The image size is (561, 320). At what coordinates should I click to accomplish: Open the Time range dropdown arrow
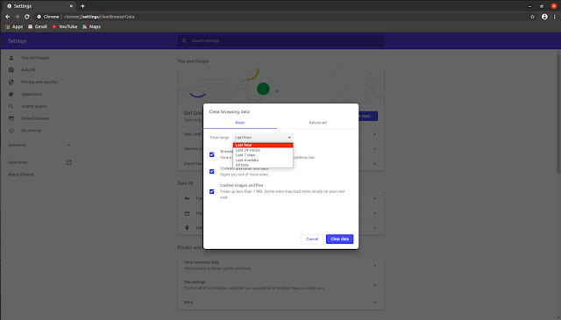(x=289, y=138)
